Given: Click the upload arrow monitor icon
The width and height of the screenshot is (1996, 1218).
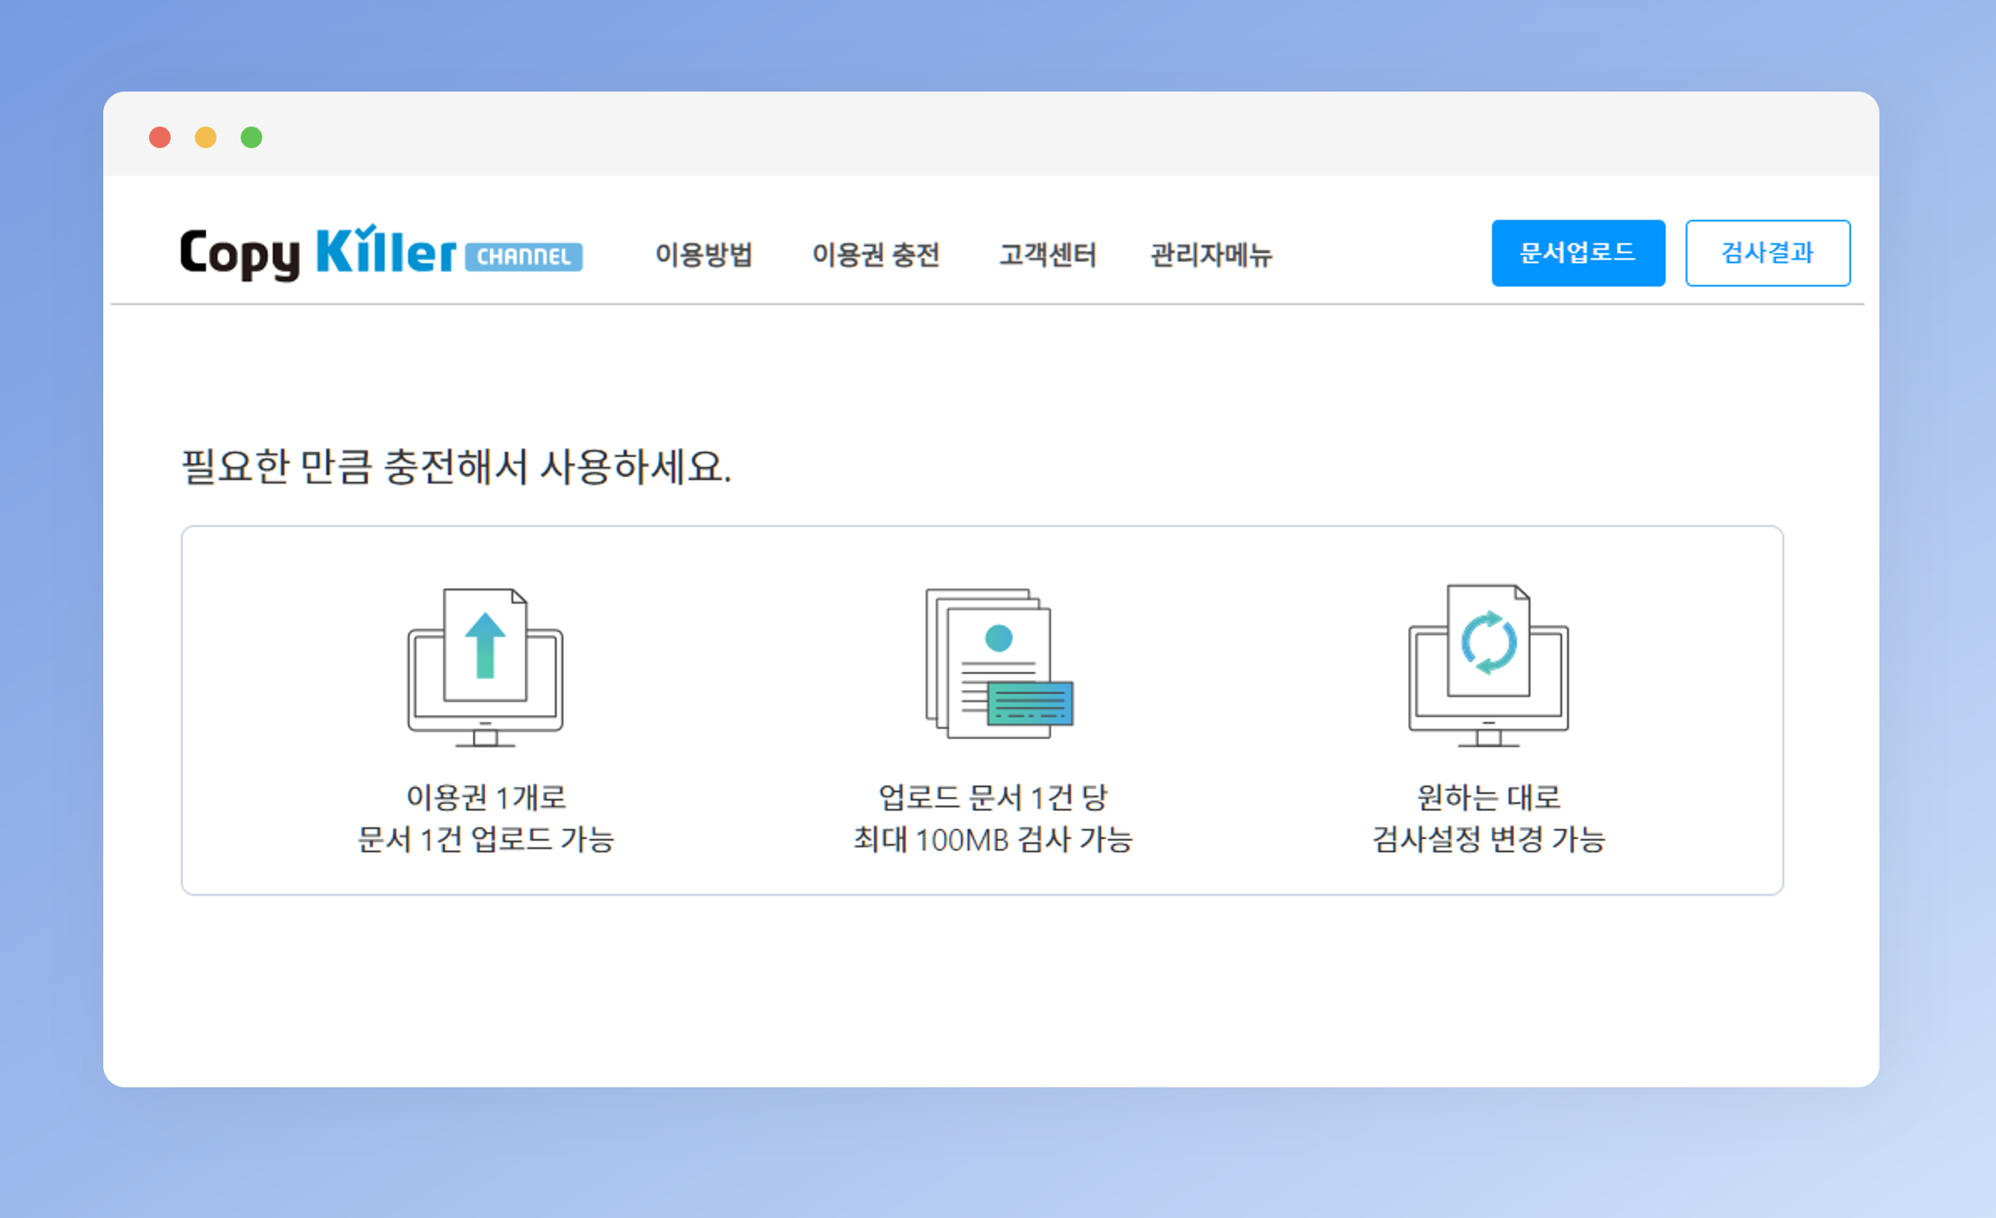Looking at the screenshot, I should click(485, 667).
